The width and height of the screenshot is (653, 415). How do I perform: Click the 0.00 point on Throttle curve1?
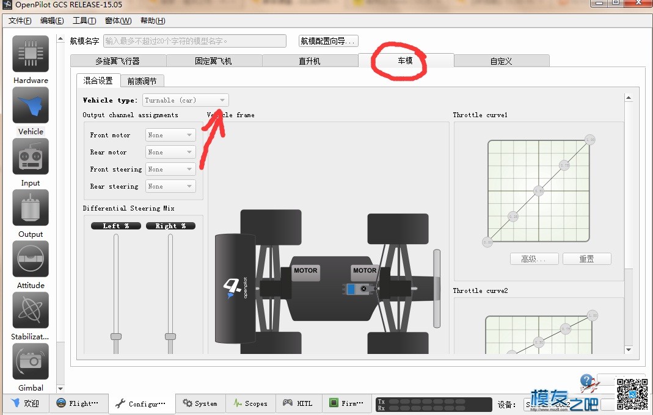[x=487, y=242]
